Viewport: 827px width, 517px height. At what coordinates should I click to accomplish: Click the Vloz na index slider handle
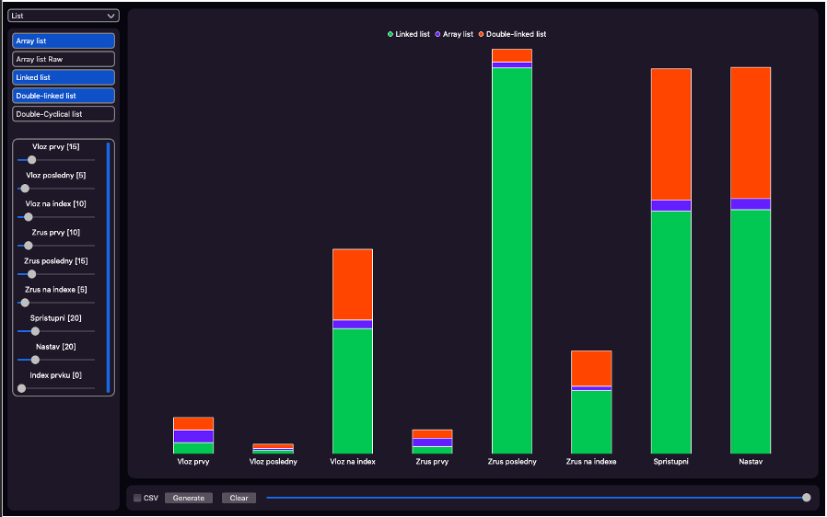[29, 216]
